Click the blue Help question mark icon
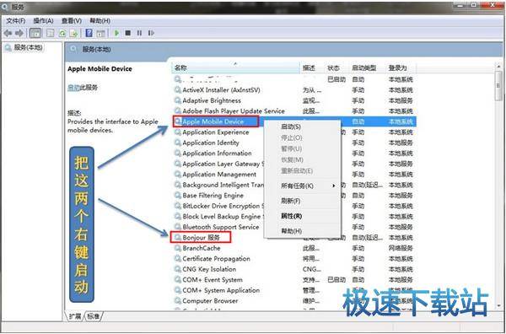 tap(89, 33)
